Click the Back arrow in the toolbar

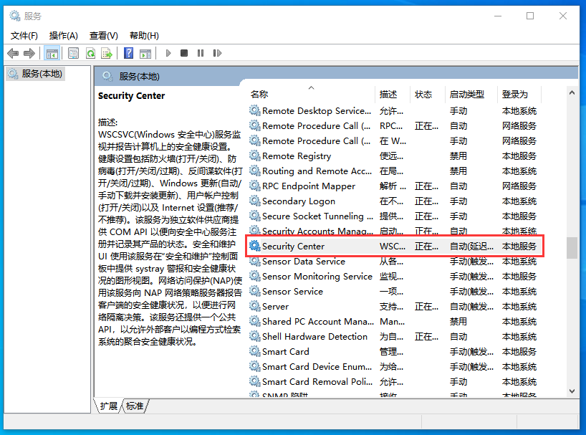pyautogui.click(x=13, y=53)
